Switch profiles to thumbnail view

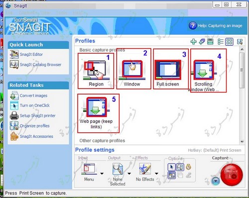pyautogui.click(x=229, y=42)
